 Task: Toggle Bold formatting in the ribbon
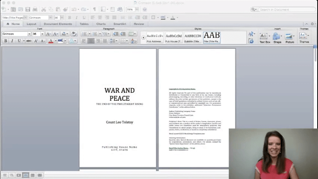[x=6, y=41]
